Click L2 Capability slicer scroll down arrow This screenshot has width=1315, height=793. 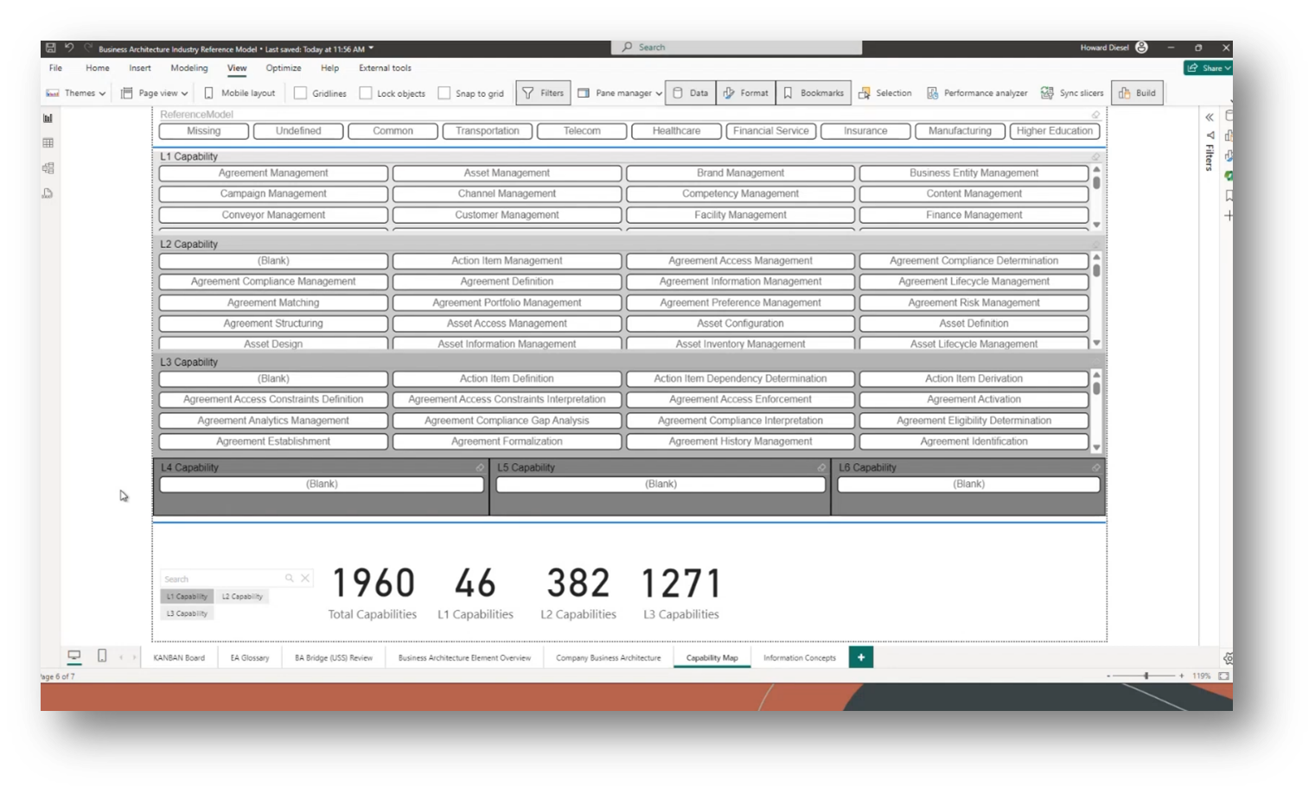click(1096, 343)
